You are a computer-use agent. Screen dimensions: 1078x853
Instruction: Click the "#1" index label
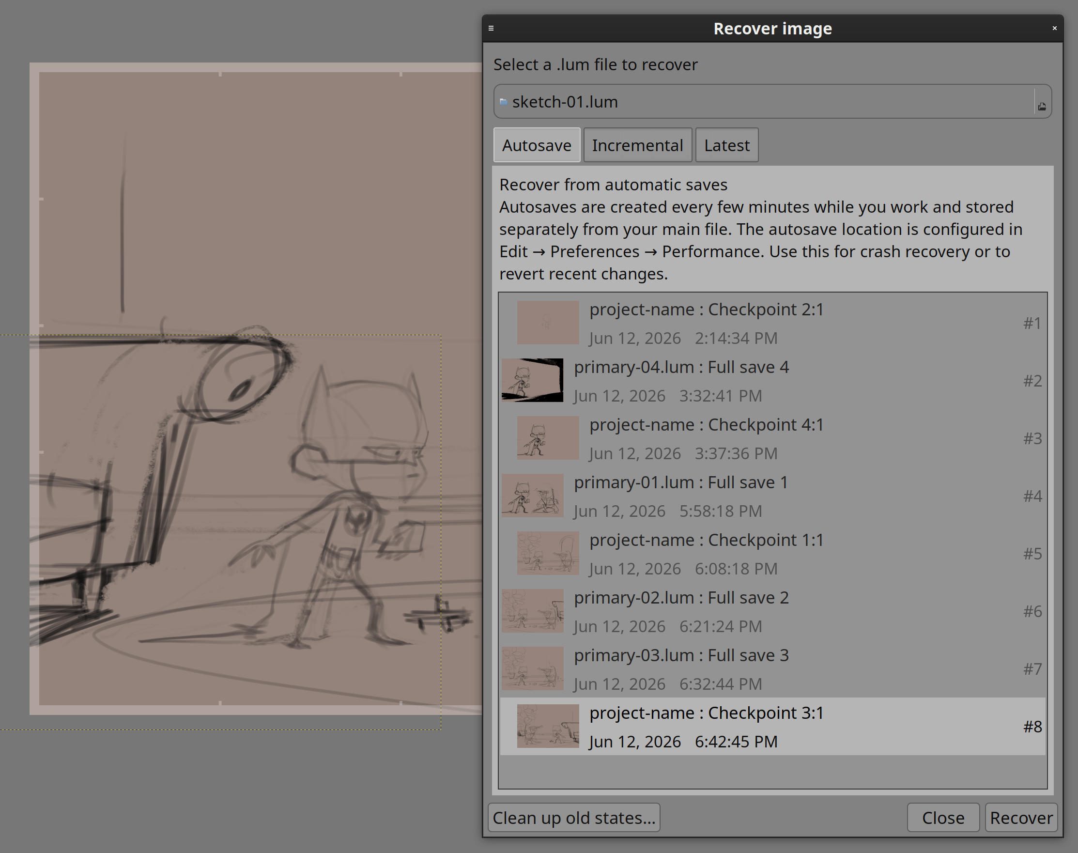(x=1032, y=323)
